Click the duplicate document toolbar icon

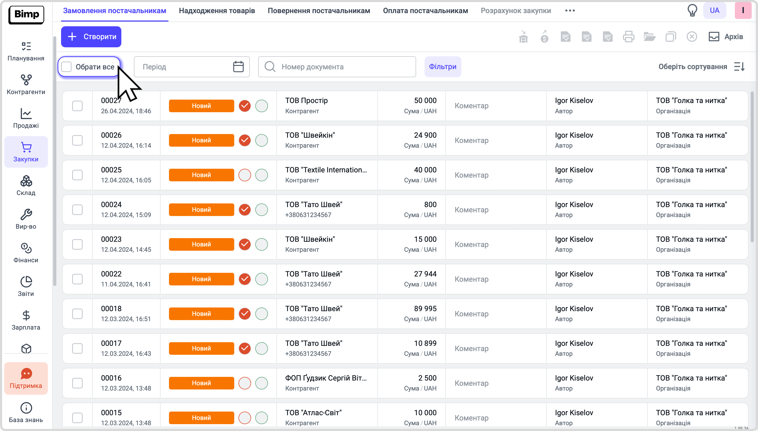pyautogui.click(x=671, y=37)
